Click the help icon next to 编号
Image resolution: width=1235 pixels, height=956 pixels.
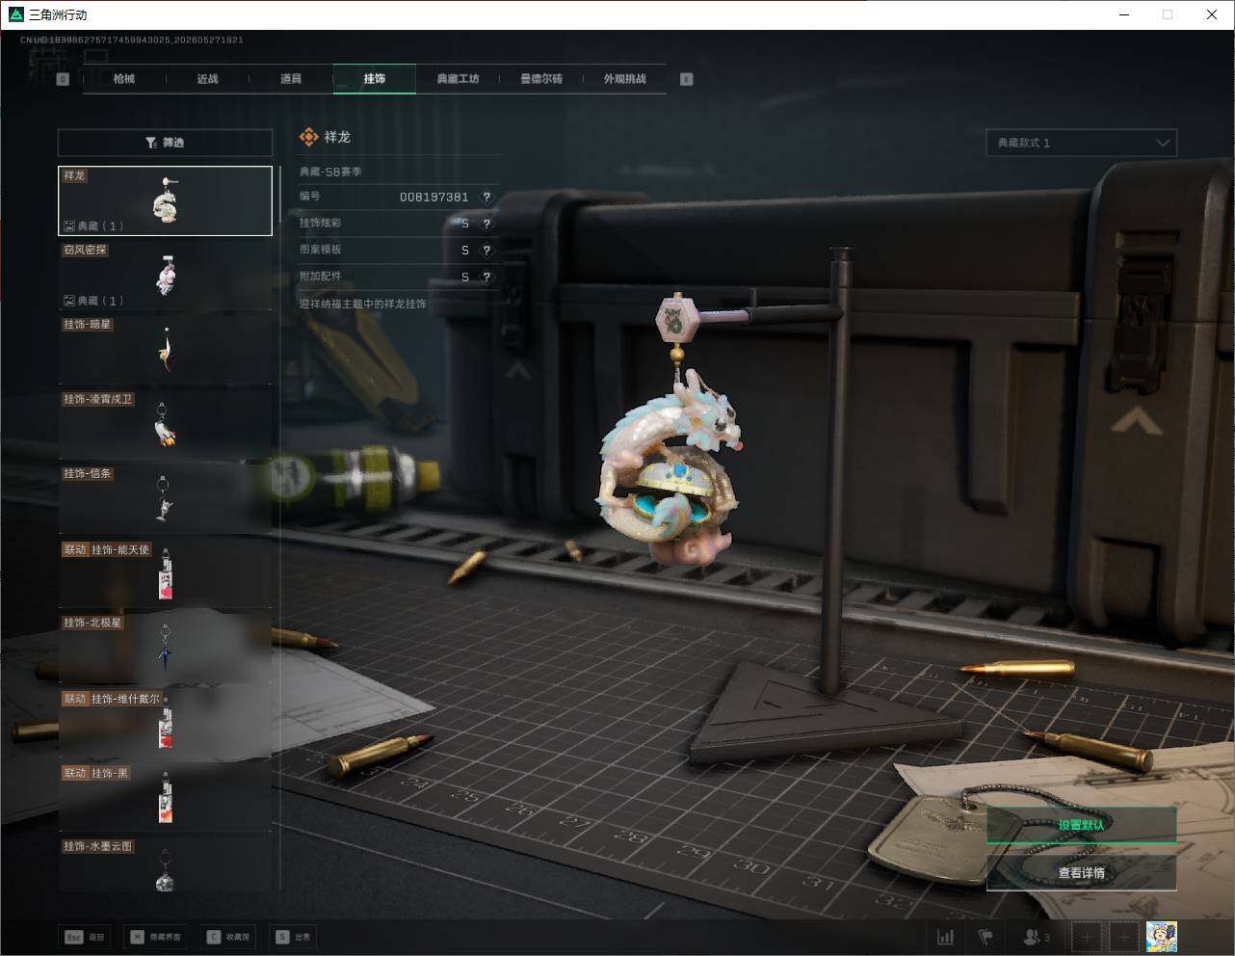click(x=486, y=197)
